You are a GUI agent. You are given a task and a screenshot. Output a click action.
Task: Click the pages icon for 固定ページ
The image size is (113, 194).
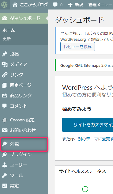(x=5, y=85)
